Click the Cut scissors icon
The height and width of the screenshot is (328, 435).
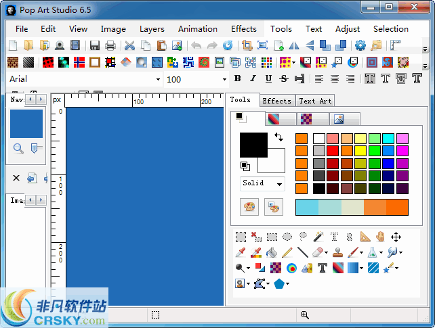click(x=129, y=45)
